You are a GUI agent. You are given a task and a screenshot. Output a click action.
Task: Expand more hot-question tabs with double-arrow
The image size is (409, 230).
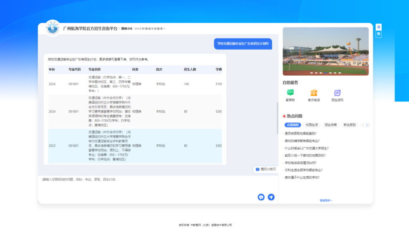[367, 125]
